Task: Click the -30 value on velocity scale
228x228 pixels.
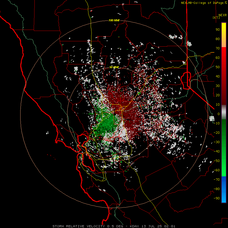Action: pos(217,142)
